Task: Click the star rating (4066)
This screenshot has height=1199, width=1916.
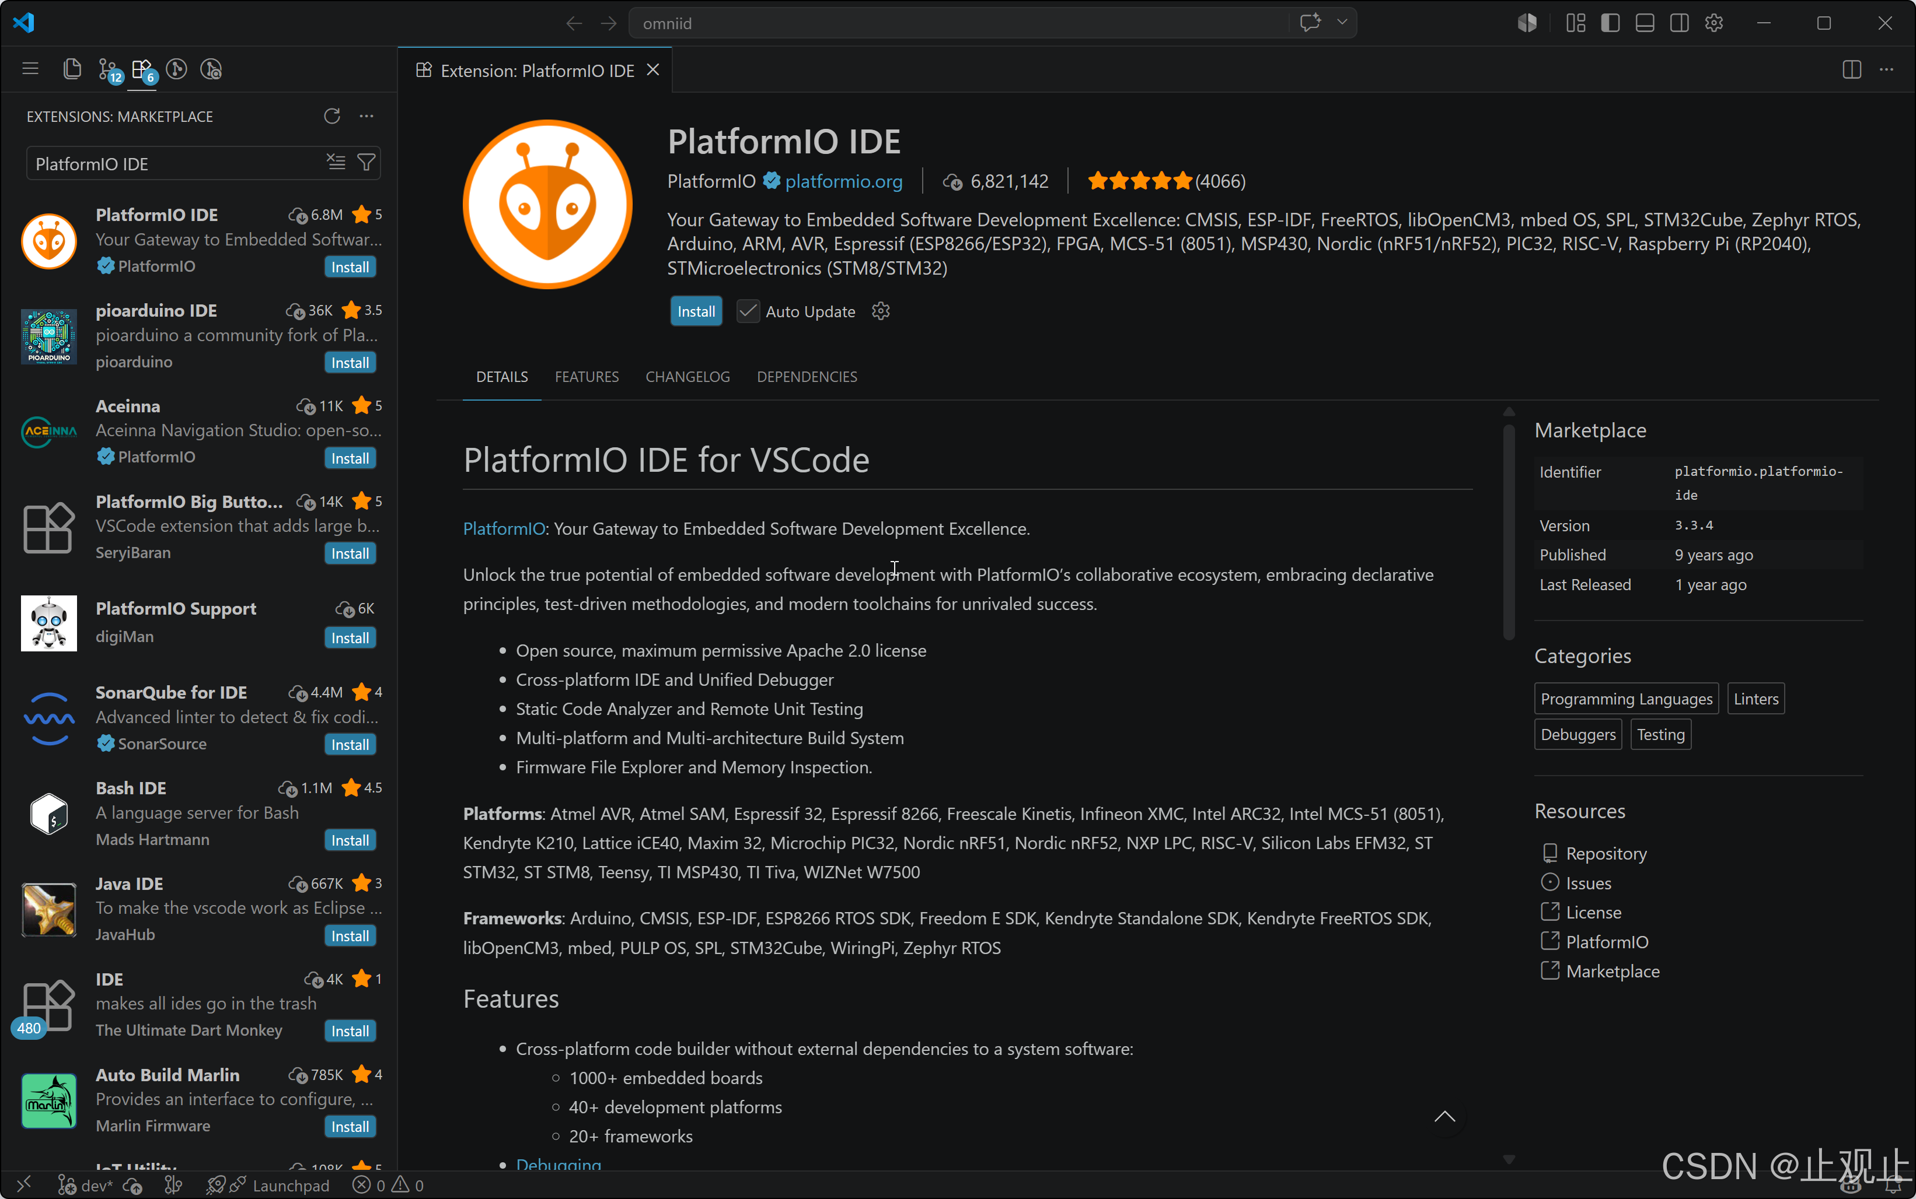Action: point(1166,181)
